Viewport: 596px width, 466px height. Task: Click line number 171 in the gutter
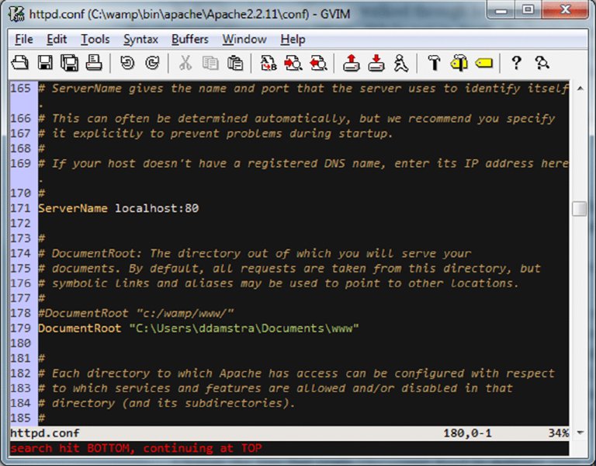[x=20, y=208]
